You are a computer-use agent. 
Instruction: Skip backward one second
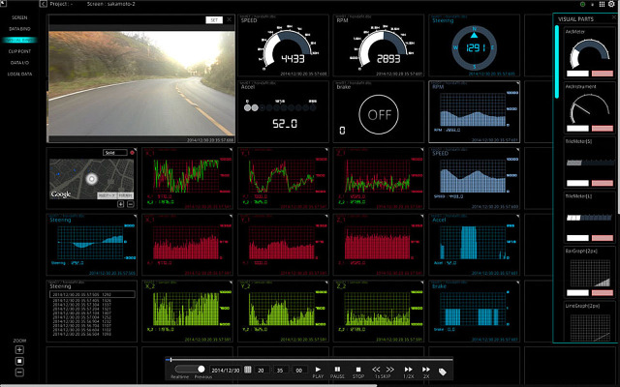tap(376, 370)
